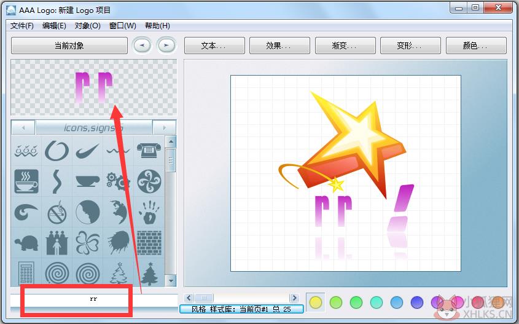Click the 风格 样式库 status label
Viewport: 519px width, 324px height.
(x=241, y=309)
